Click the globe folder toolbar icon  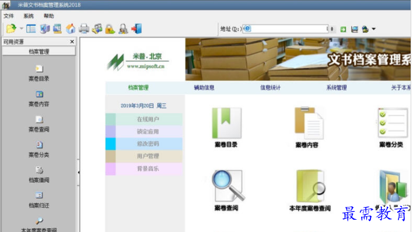(x=365, y=29)
